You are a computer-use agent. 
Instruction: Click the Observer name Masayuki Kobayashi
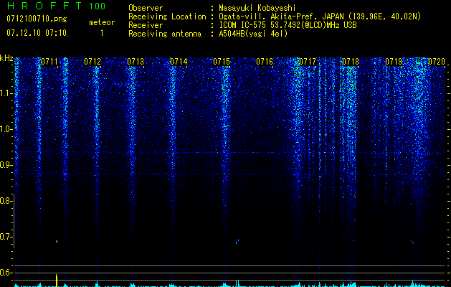tap(257, 8)
